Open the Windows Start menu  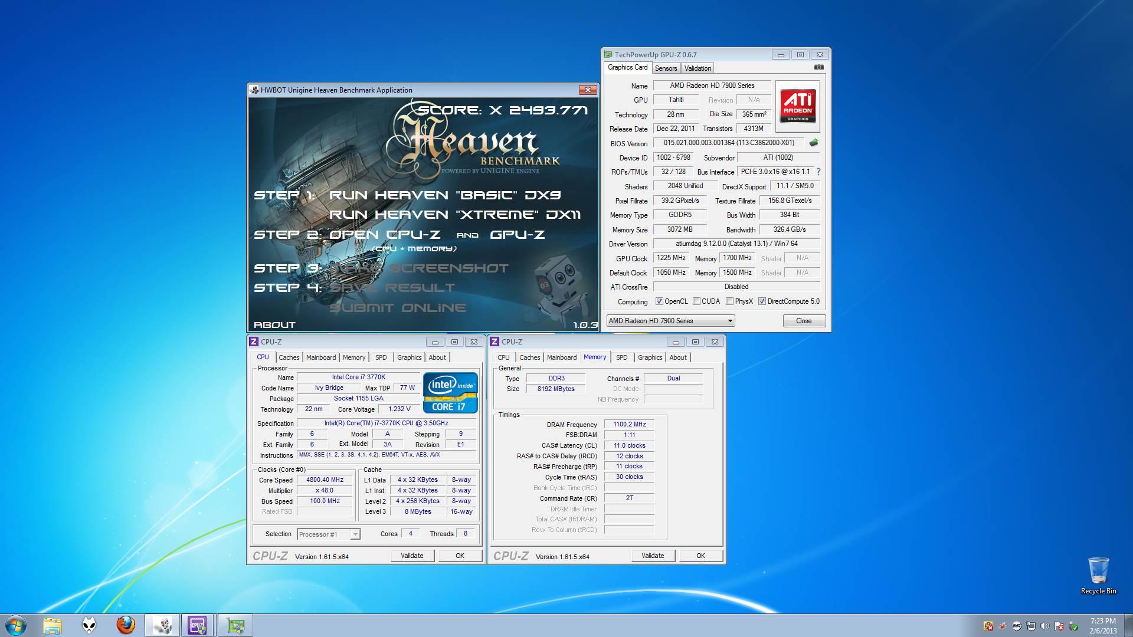[16, 625]
